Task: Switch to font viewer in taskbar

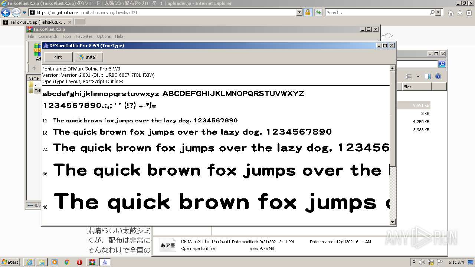Action: 105,262
